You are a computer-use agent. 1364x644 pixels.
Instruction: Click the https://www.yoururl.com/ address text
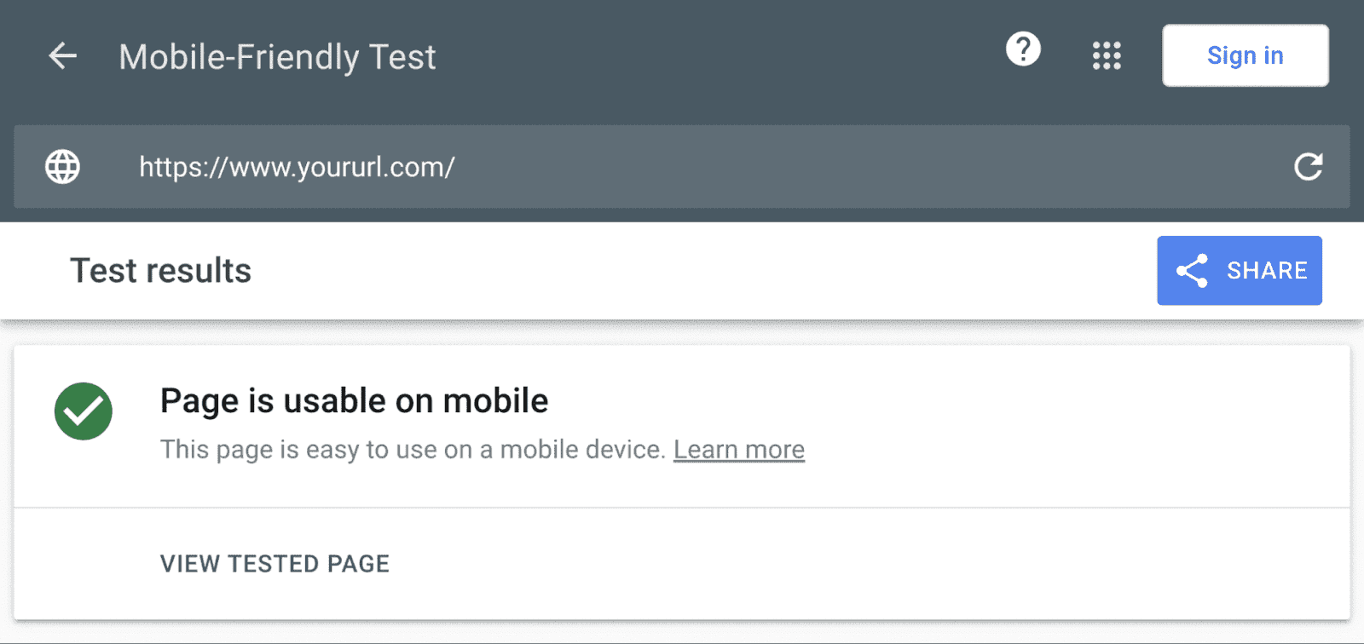click(297, 167)
